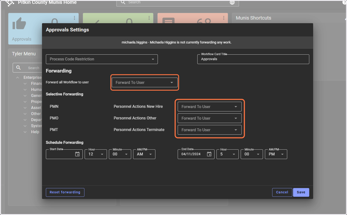Open the end Minute dropdown
The height and width of the screenshot is (215, 347).
click(x=252, y=154)
